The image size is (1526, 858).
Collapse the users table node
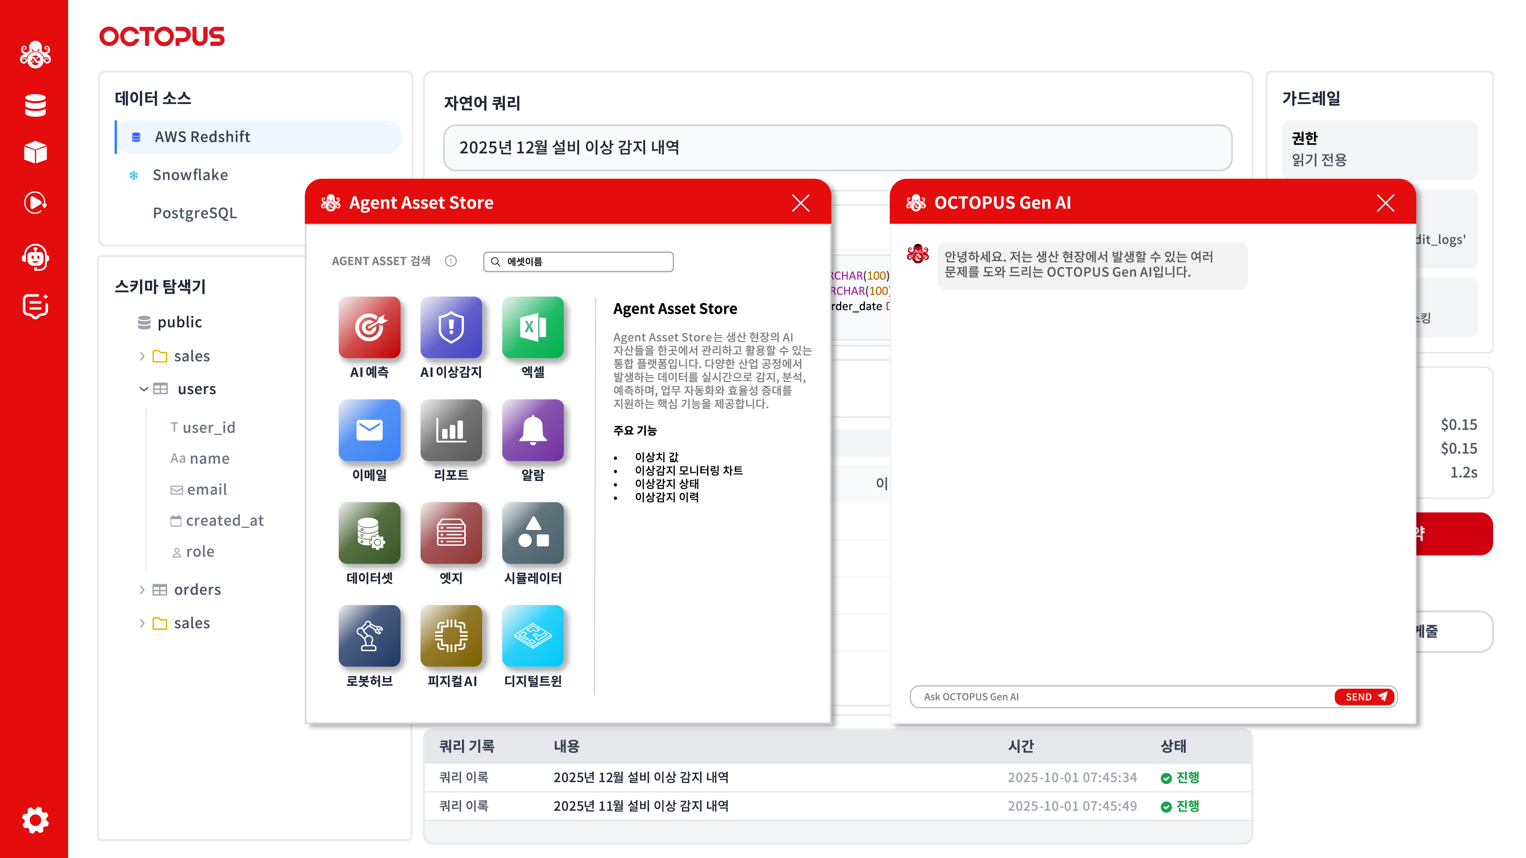pos(143,389)
